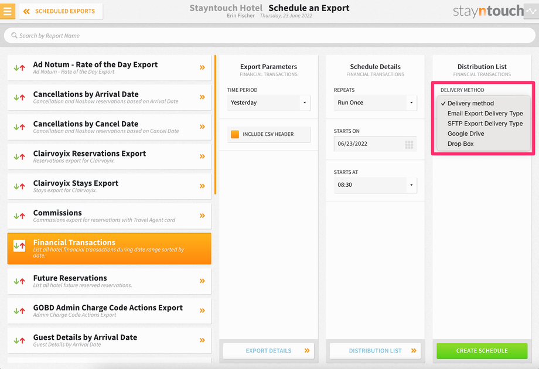Click the Distribution List button
Viewport: 539px width, 369px height.
click(376, 351)
